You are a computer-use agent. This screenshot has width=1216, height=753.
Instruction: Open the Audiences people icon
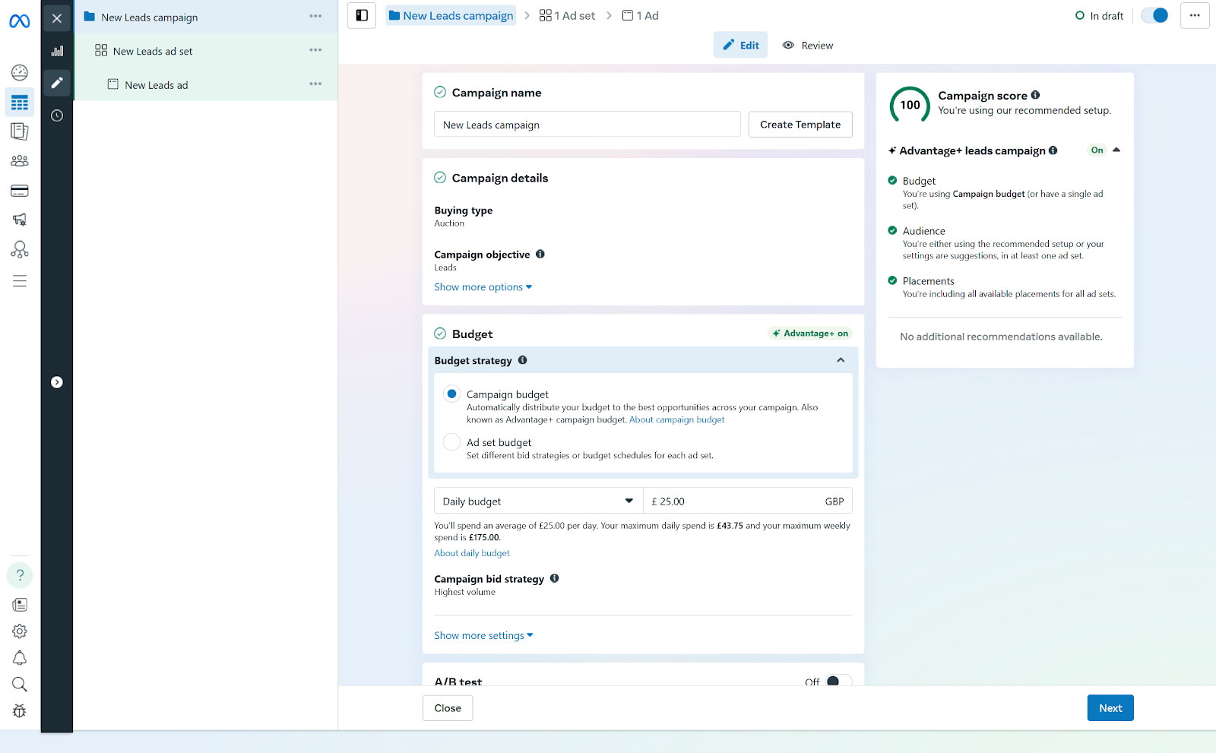coord(20,161)
